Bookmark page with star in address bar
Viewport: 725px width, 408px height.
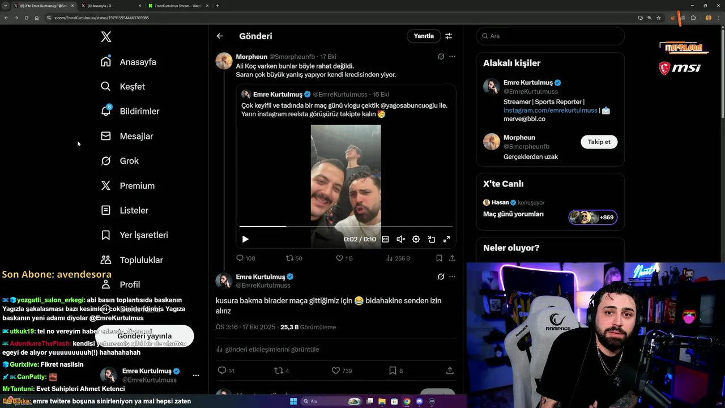(658, 18)
